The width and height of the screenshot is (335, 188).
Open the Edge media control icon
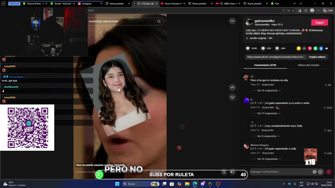pos(300,10)
